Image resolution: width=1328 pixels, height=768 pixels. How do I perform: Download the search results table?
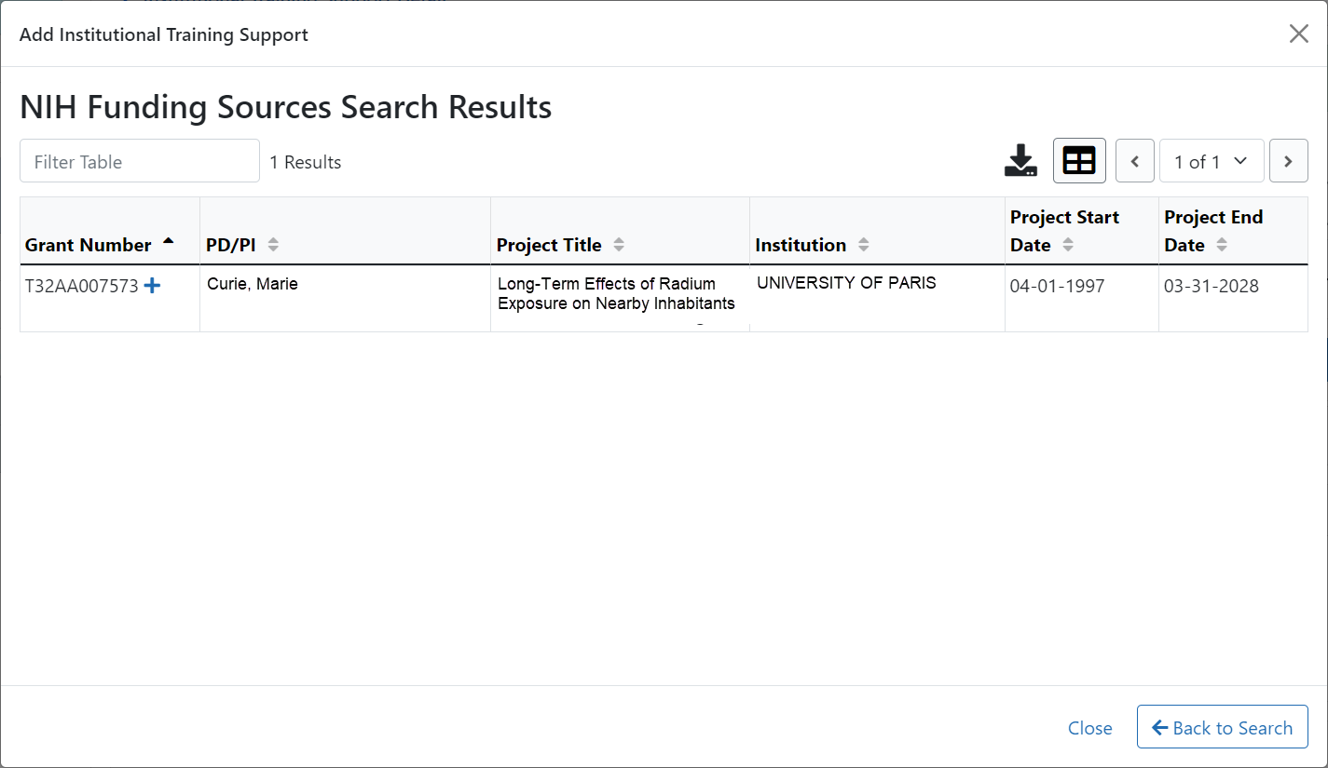(x=1020, y=161)
